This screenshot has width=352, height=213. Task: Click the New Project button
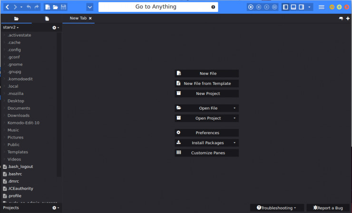[206, 93]
